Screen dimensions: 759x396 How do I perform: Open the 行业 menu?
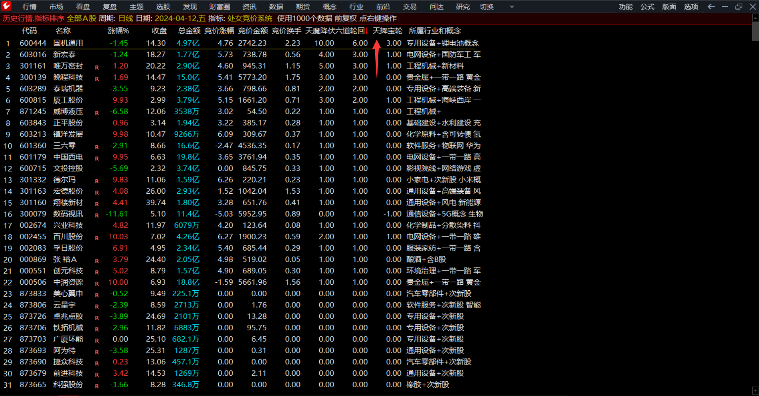point(357,7)
